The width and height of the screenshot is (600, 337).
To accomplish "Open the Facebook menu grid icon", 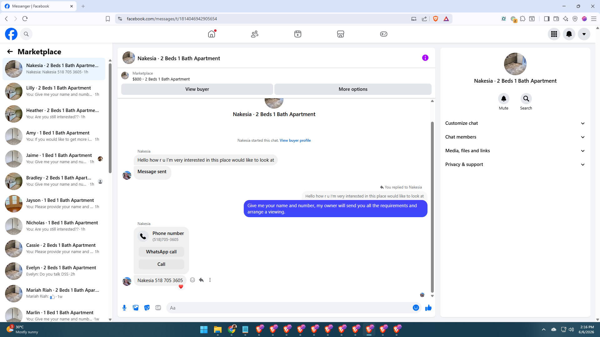I will 554,34.
